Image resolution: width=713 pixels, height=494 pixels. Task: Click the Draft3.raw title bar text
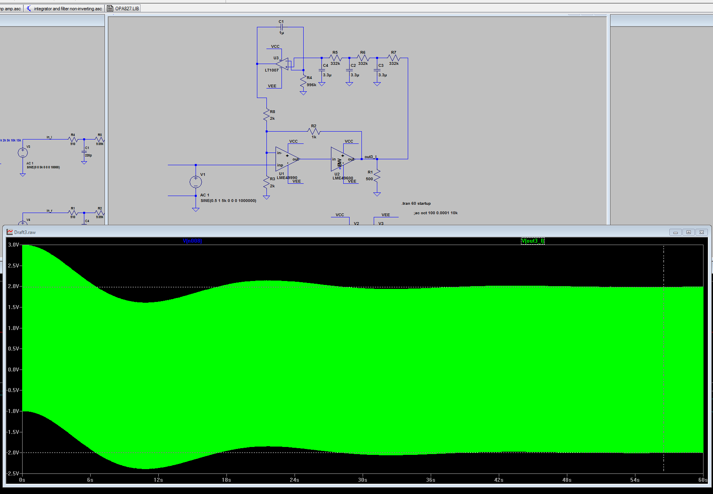[25, 232]
